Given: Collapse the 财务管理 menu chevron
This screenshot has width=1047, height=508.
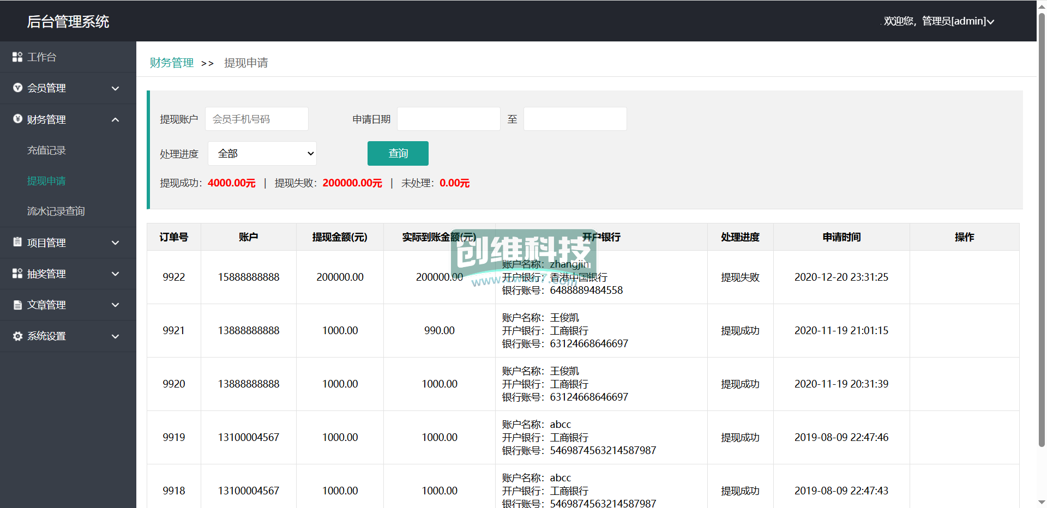Looking at the screenshot, I should click(115, 119).
